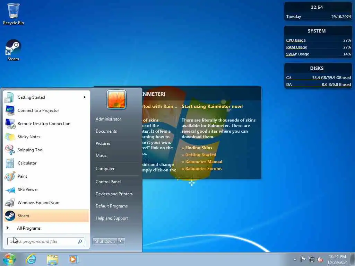Click the Windows Fax and Scan icon
355x266 pixels.
[x=10, y=203]
